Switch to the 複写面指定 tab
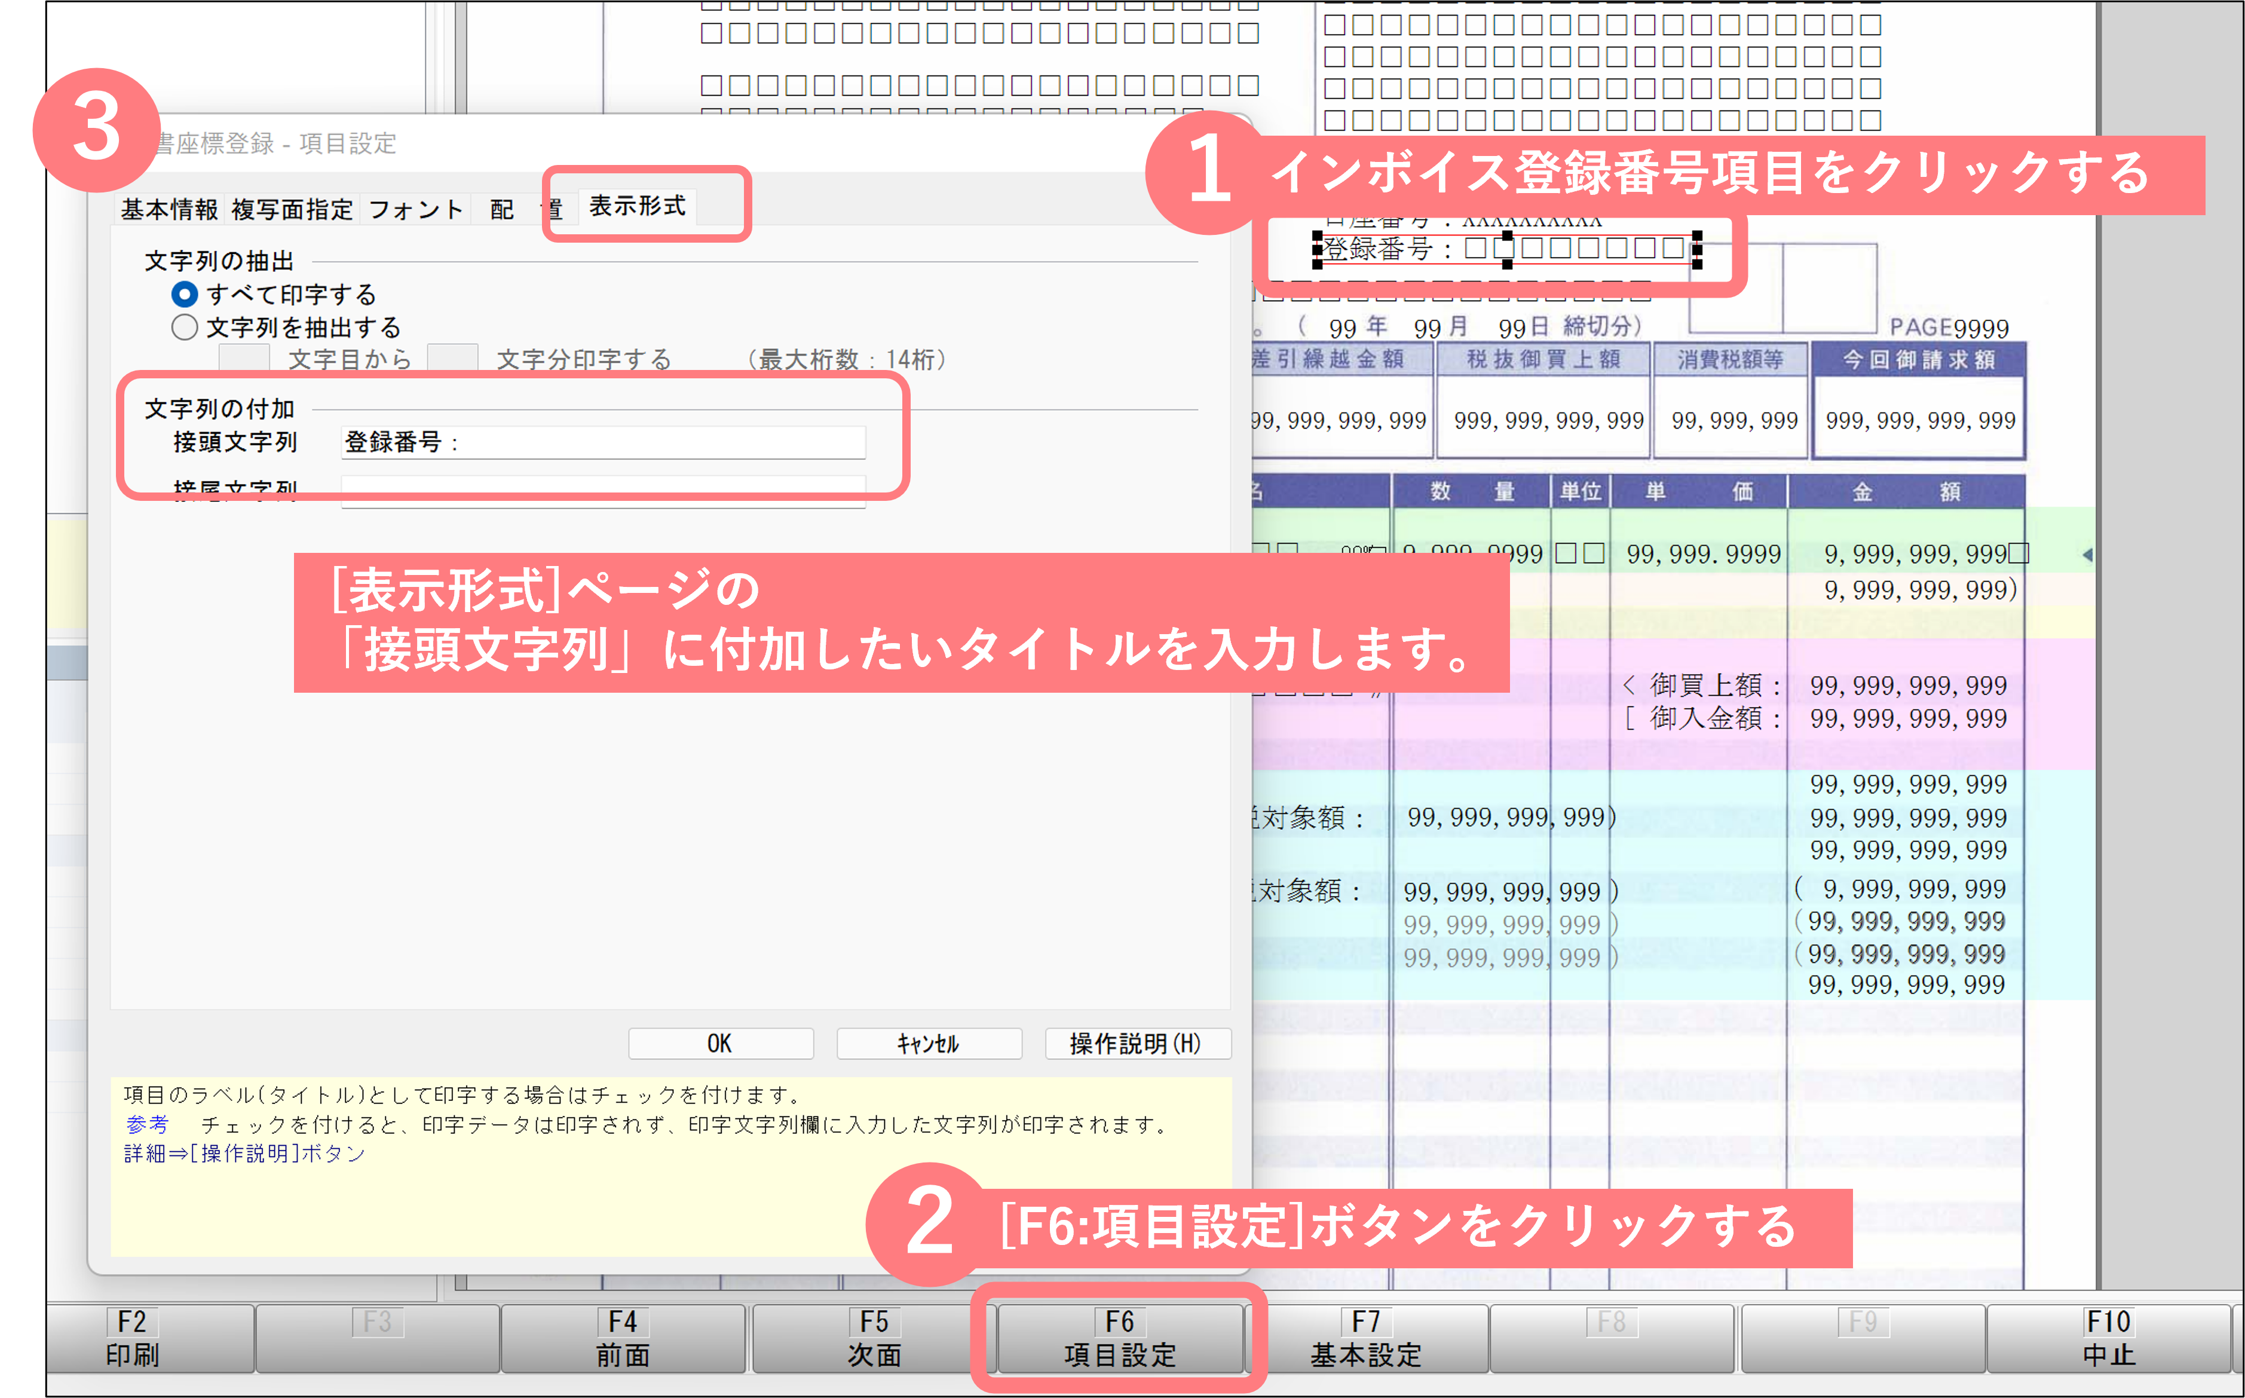The height and width of the screenshot is (1398, 2245). point(292,209)
